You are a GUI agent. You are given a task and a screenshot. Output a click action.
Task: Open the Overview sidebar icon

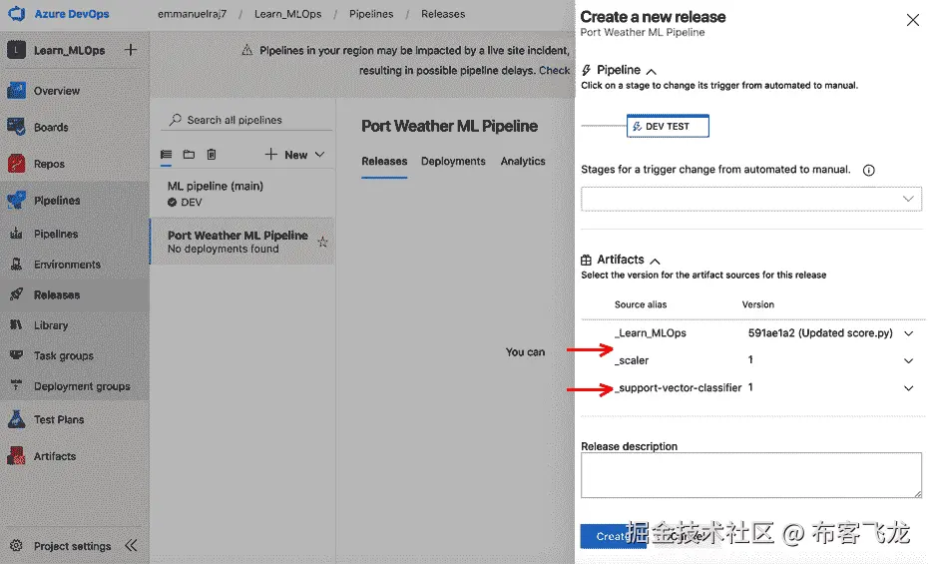coord(17,91)
